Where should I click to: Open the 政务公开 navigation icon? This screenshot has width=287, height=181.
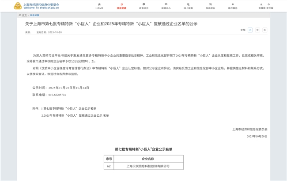[144, 5]
